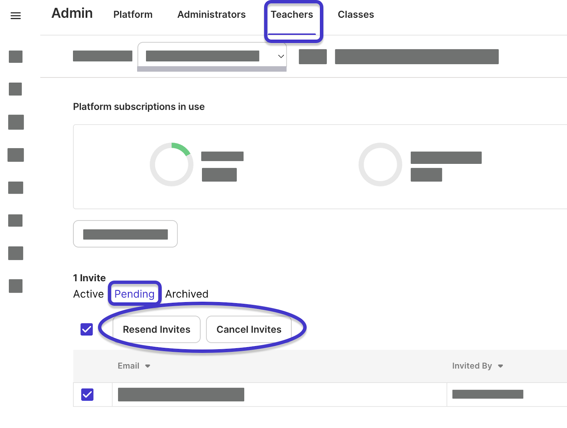Switch to the Teachers tab
Viewport: 567px width, 428px height.
coord(292,15)
